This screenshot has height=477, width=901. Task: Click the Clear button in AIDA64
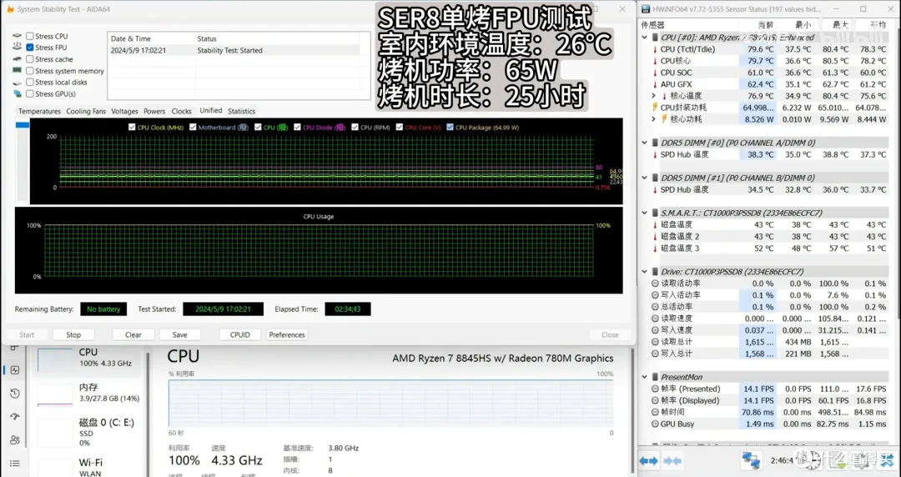pos(133,334)
